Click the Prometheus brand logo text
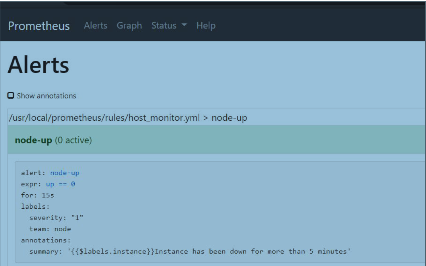Viewport: 426px width, 266px height. coord(39,26)
